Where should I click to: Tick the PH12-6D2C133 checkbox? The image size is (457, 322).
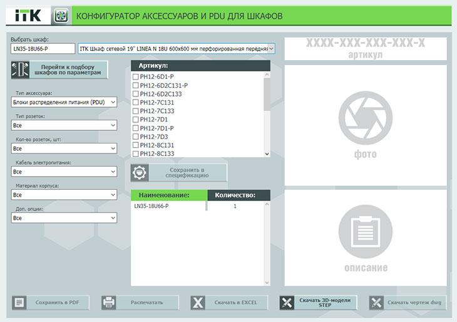pos(135,93)
